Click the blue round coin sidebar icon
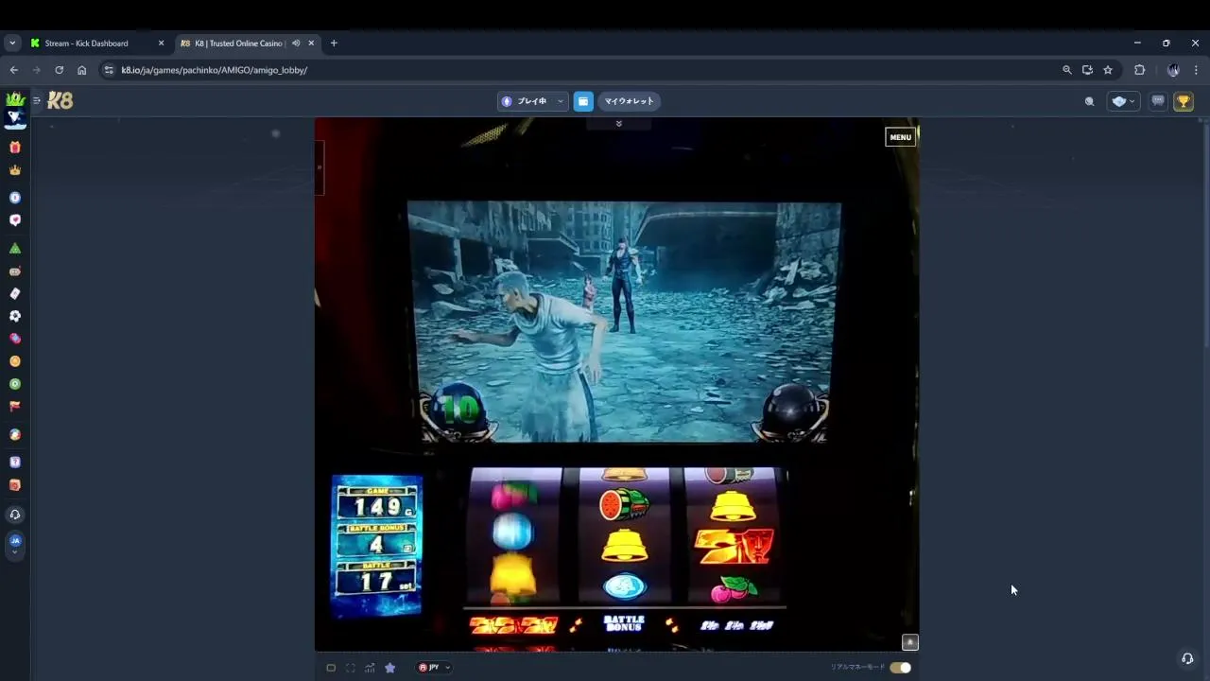 [15, 198]
